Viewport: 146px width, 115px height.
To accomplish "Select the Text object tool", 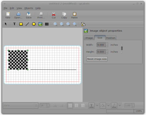I will (14, 24).
